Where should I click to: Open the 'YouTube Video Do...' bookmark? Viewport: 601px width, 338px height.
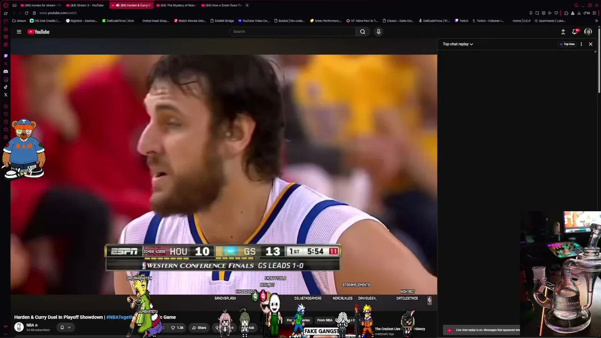point(254,21)
